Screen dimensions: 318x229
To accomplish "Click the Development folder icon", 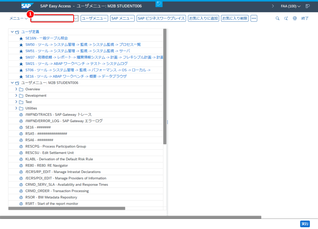I will coord(21,95).
